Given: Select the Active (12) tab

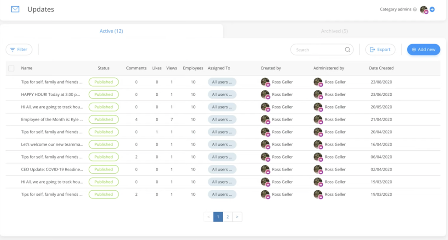Looking at the screenshot, I should 111,31.
